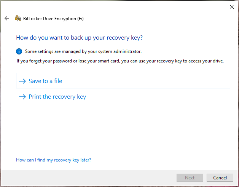Click the BitLocker Drive Encryption (E:) title
Screen dimensions: 239x187
coord(53,19)
